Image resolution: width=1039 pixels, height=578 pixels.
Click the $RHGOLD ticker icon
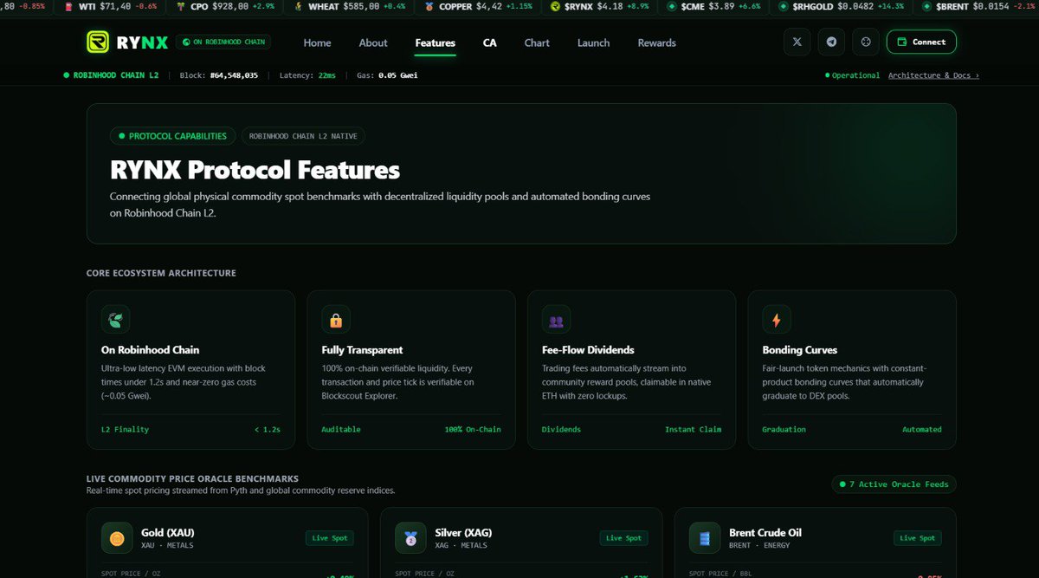(x=784, y=7)
